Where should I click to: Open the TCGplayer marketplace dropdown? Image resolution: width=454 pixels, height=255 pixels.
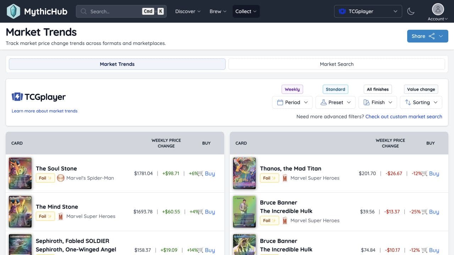pyautogui.click(x=368, y=11)
